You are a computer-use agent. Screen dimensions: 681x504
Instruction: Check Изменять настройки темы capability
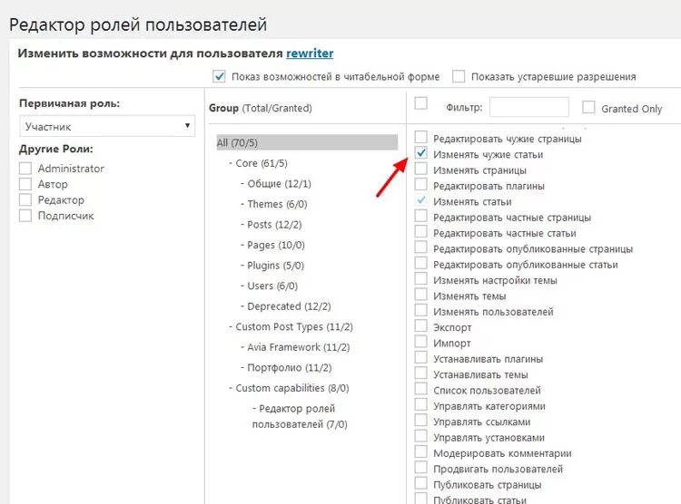coord(420,278)
